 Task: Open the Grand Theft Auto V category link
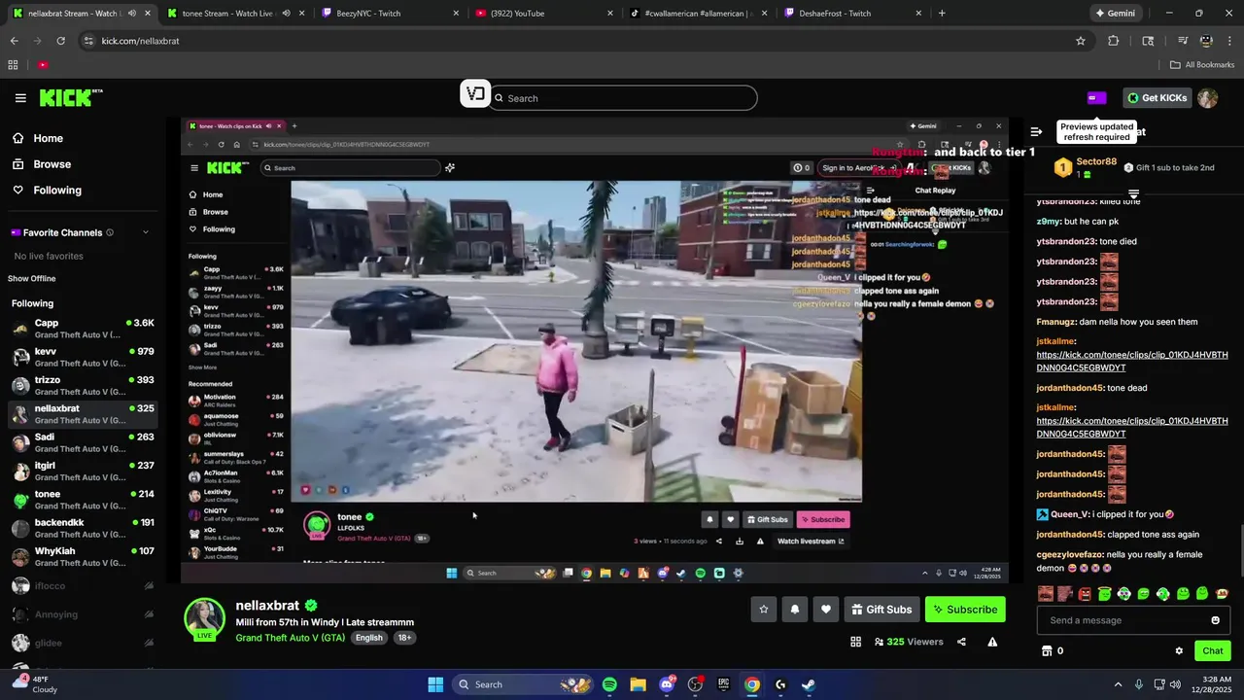[290, 638]
